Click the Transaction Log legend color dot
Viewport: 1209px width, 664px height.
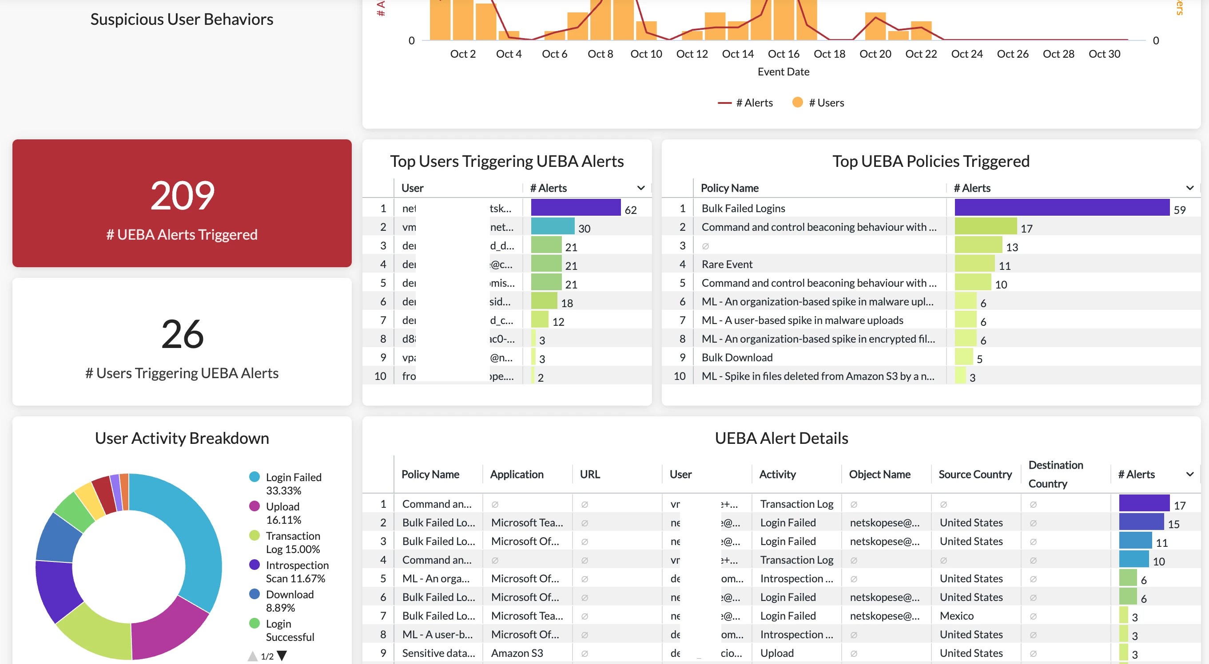[x=255, y=536]
